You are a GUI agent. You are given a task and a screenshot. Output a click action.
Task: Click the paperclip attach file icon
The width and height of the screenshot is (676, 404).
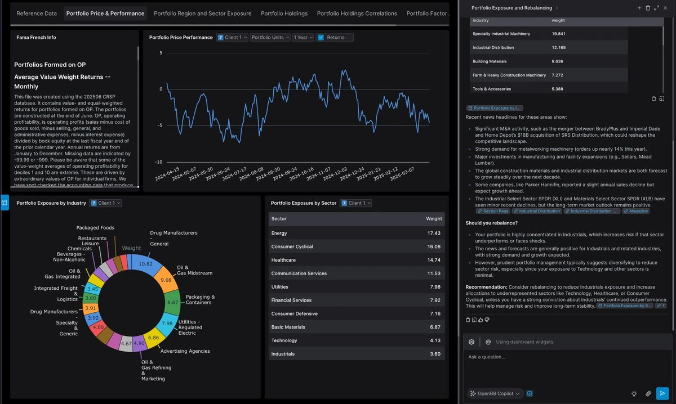pyautogui.click(x=648, y=393)
